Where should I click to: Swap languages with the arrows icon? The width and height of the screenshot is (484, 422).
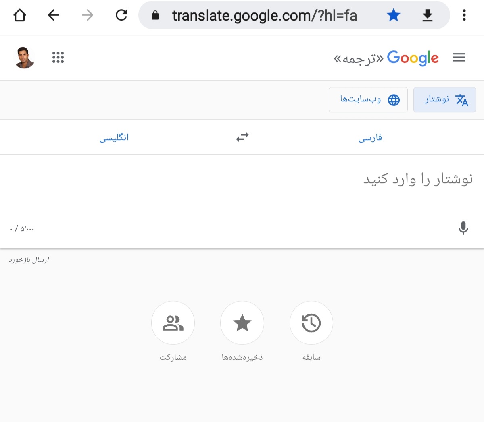[242, 137]
